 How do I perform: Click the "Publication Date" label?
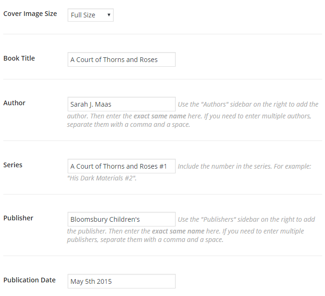pos(30,280)
